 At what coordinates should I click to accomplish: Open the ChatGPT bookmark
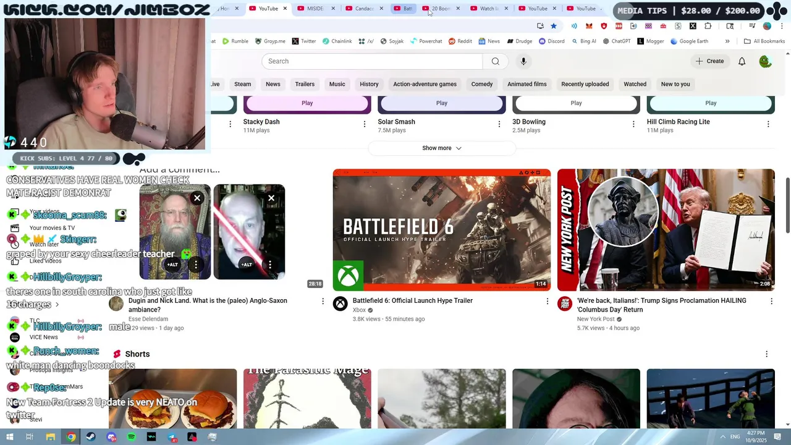[616, 41]
